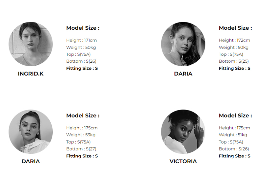Select VICTORIA's Top : S(75A) line

coord(231,142)
